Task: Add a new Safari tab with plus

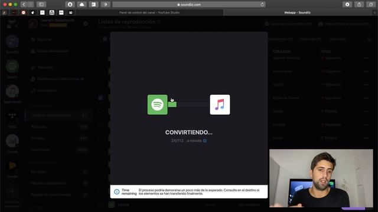Action: click(x=375, y=12)
